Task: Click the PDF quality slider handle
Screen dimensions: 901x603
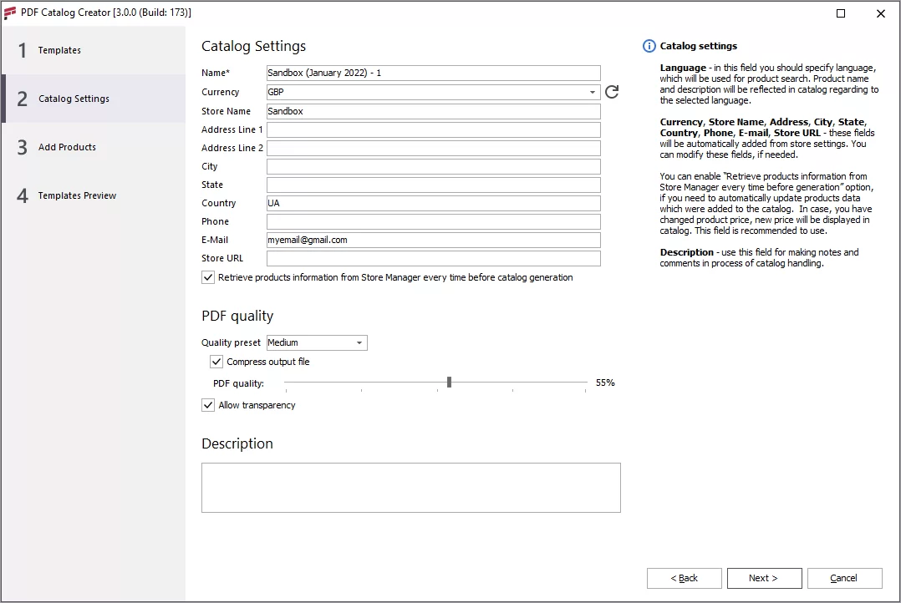Action: [449, 383]
